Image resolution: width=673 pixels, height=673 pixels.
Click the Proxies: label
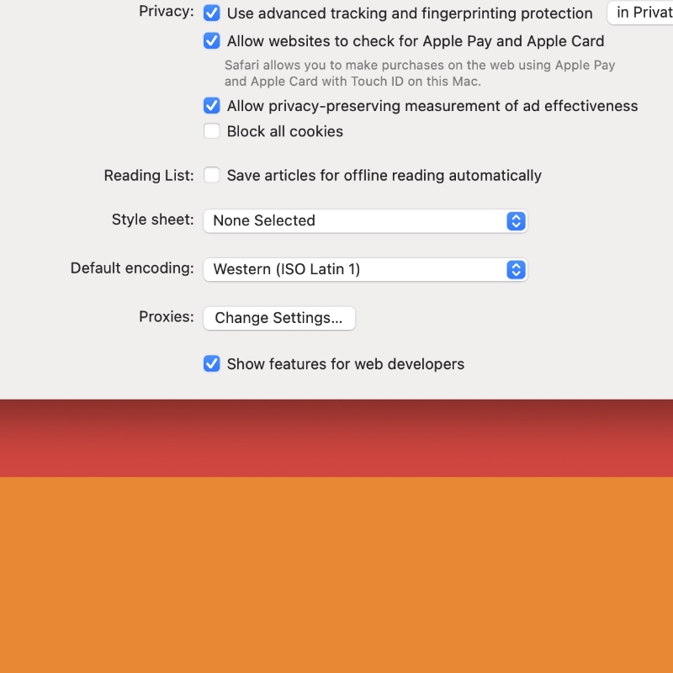point(166,316)
